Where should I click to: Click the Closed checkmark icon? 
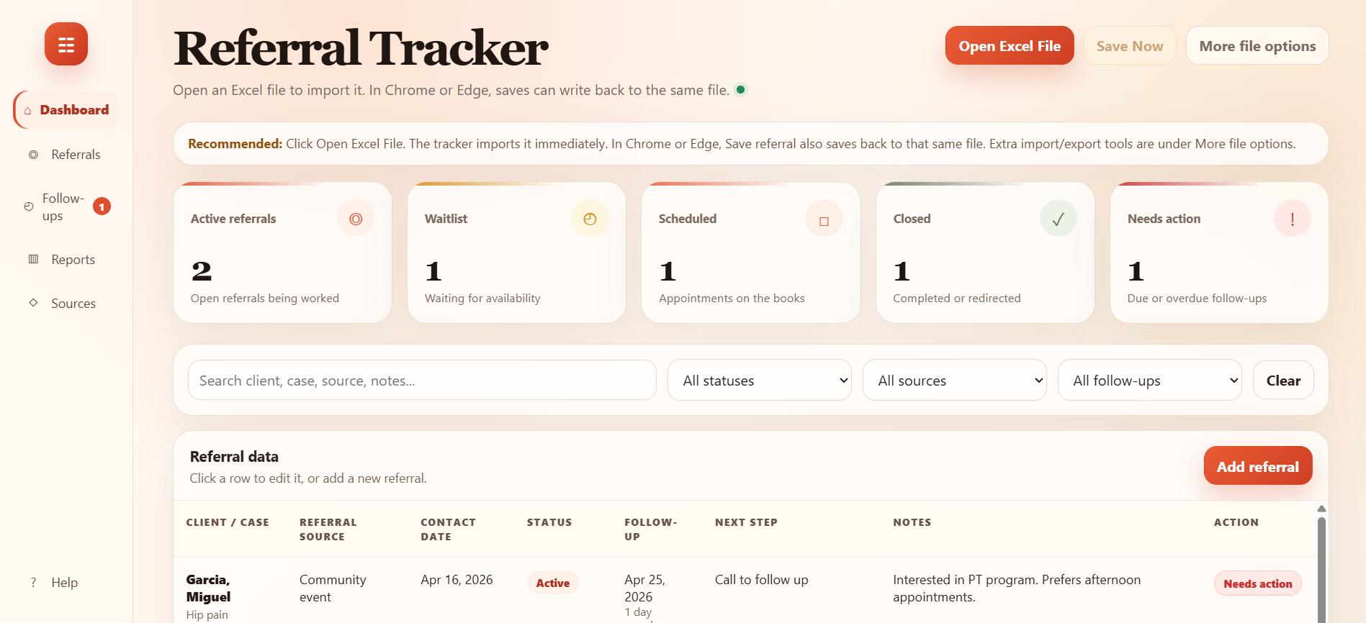coord(1058,219)
